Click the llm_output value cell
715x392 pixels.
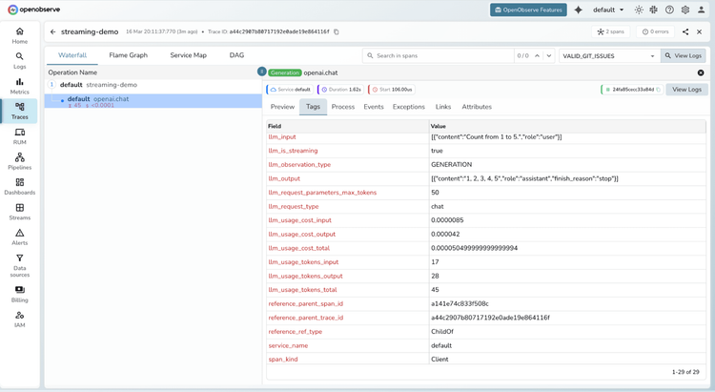click(x=568, y=179)
